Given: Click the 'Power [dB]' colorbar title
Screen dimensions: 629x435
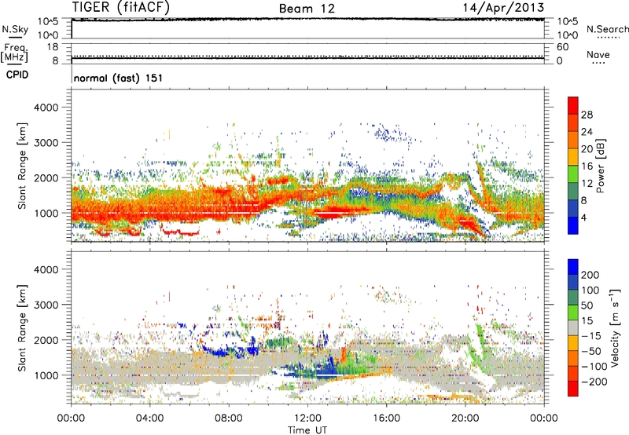Looking at the screenshot, I should point(600,166).
